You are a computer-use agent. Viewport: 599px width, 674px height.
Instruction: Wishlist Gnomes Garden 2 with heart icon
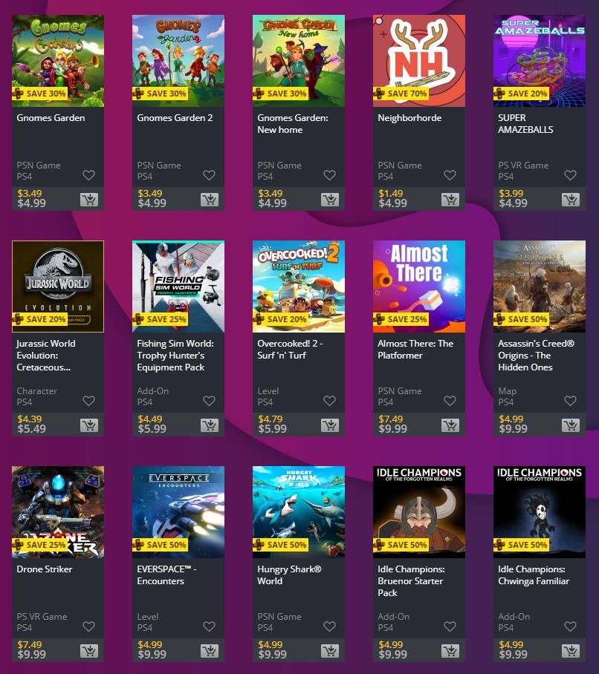pyautogui.click(x=209, y=175)
